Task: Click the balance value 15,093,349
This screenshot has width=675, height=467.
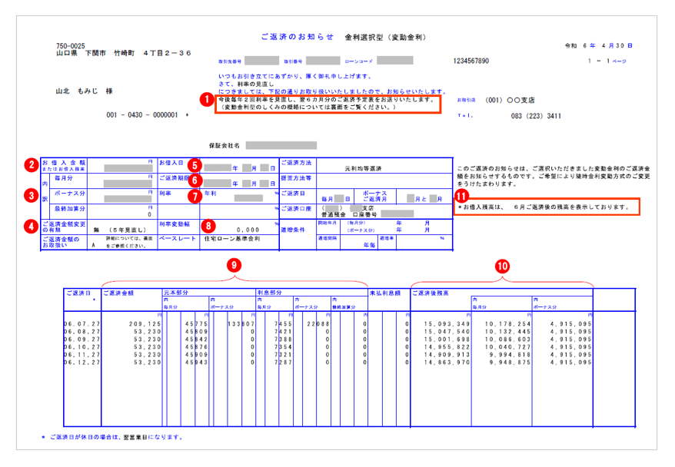Action: (x=447, y=324)
